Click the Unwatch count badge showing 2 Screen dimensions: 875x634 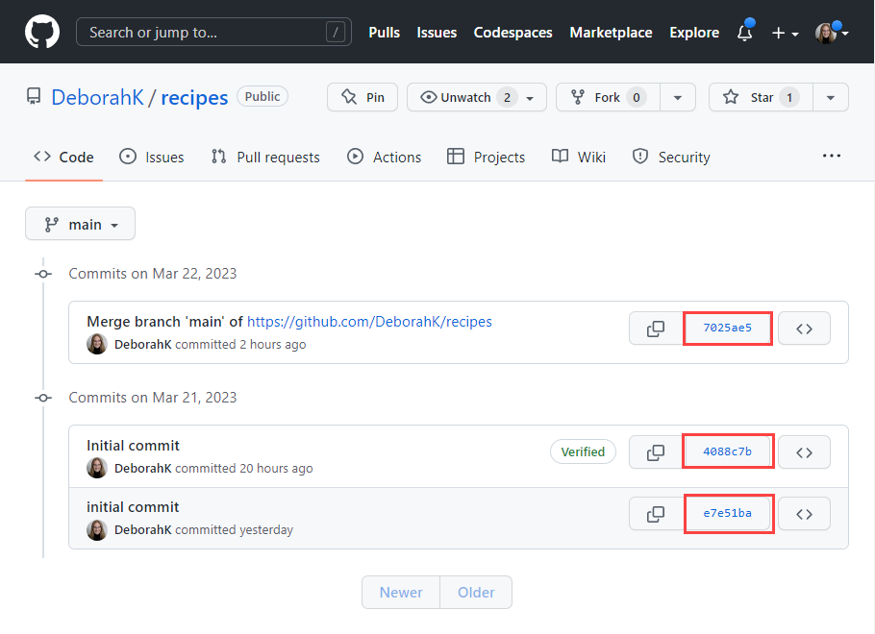pyautogui.click(x=507, y=98)
